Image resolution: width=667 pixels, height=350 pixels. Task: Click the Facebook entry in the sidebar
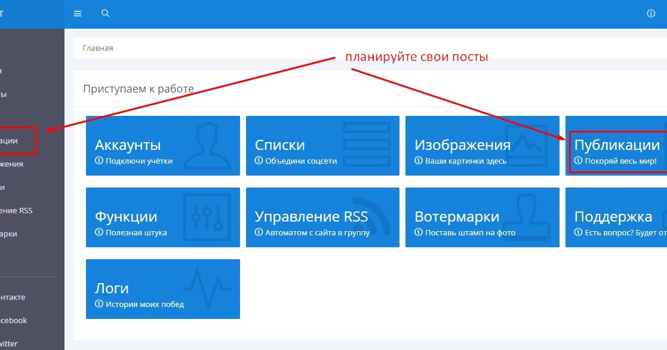13,320
